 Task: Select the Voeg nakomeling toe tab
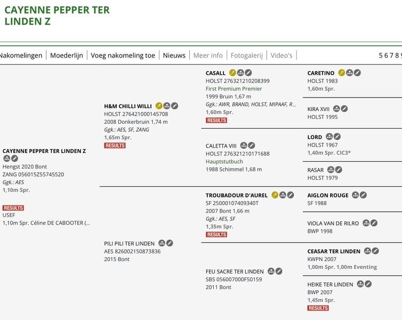pyautogui.click(x=123, y=55)
